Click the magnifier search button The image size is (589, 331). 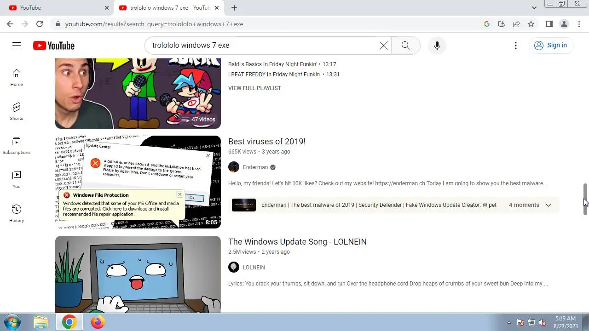[405, 46]
